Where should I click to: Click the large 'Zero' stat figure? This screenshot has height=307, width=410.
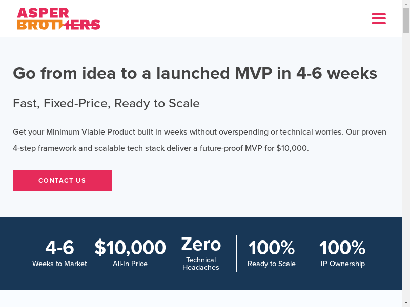point(201,245)
